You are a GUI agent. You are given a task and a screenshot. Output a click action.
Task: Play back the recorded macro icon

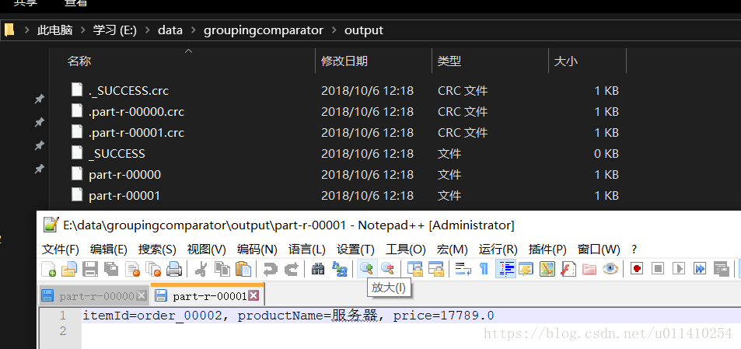pyautogui.click(x=679, y=269)
